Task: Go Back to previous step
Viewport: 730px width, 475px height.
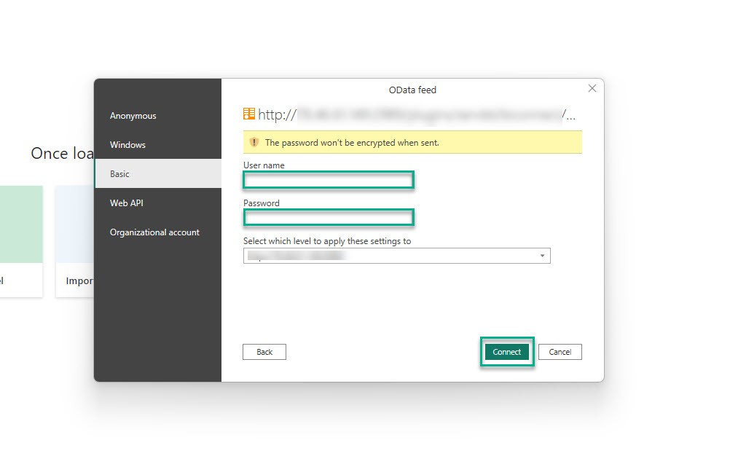Action: [264, 352]
